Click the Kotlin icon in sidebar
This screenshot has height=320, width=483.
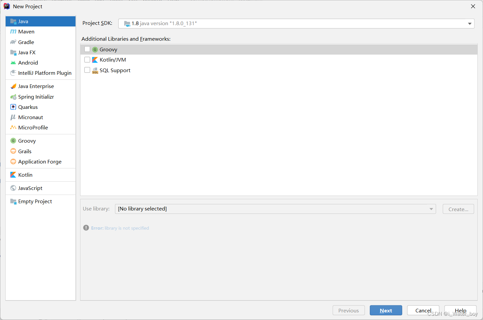[13, 175]
